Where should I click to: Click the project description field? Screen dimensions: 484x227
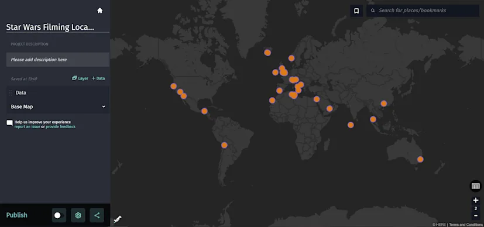pyautogui.click(x=58, y=60)
